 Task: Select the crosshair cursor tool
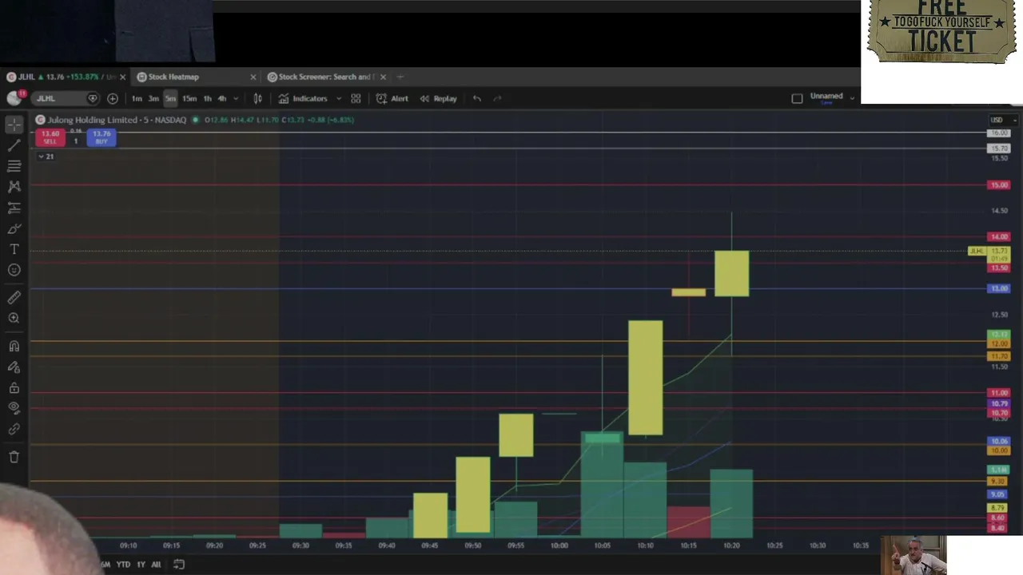14,125
